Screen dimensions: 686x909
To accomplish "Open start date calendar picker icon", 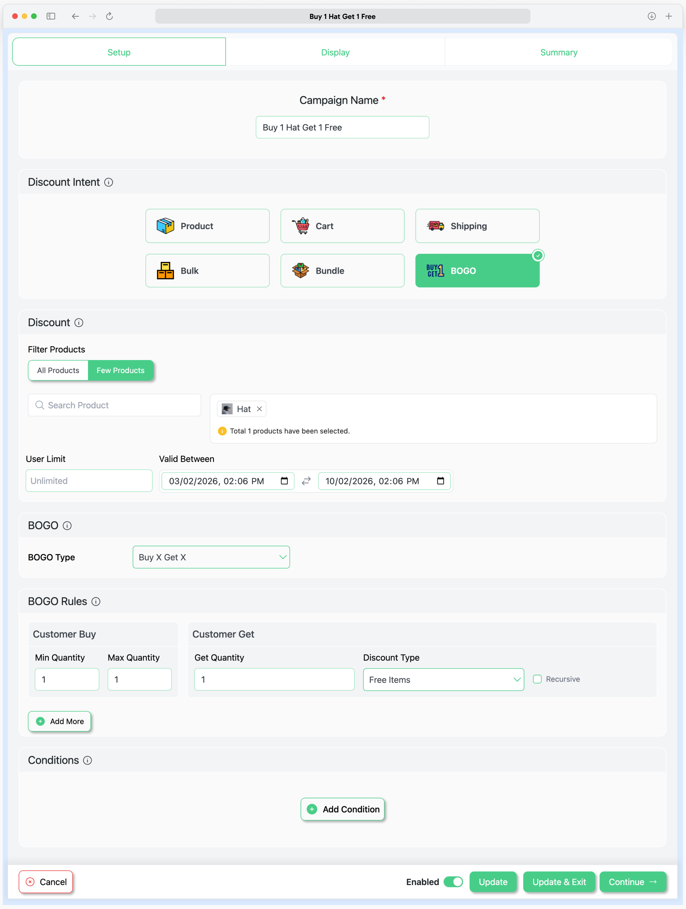I will coord(284,481).
